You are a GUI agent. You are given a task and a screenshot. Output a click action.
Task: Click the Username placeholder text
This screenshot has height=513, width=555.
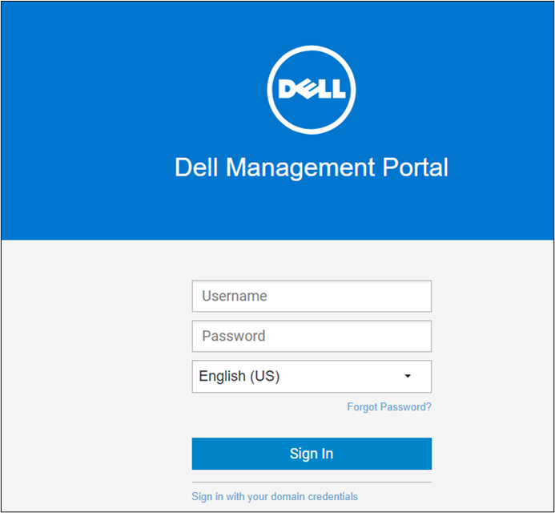click(x=235, y=297)
